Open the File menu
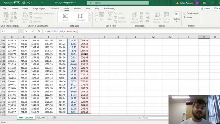This screenshot has height=124, width=220. tap(4, 8)
